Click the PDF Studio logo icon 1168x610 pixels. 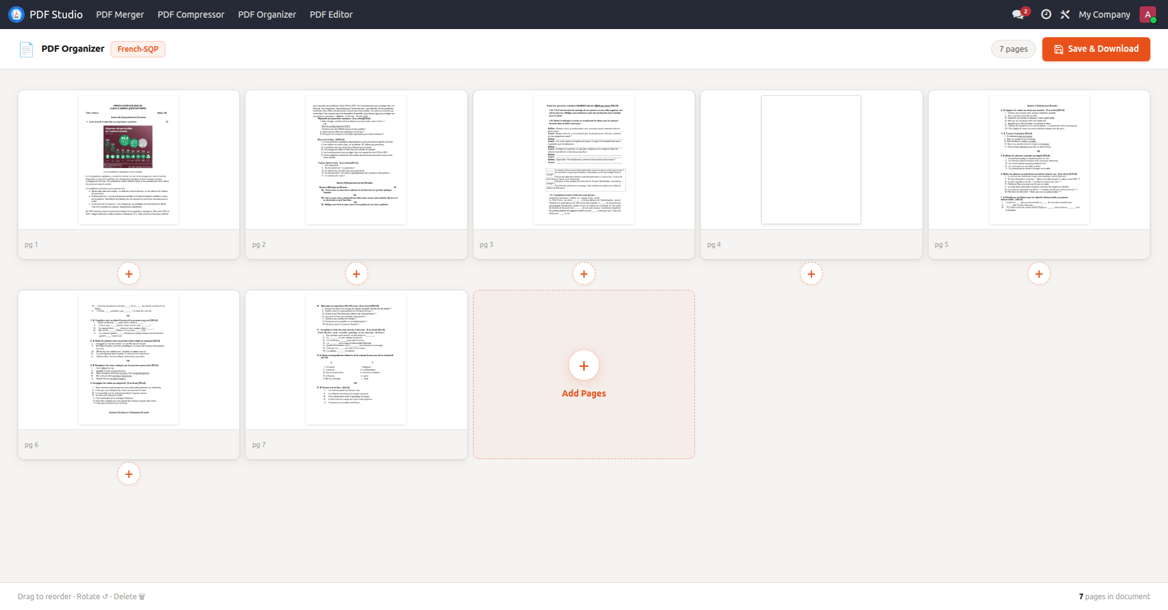coord(16,15)
